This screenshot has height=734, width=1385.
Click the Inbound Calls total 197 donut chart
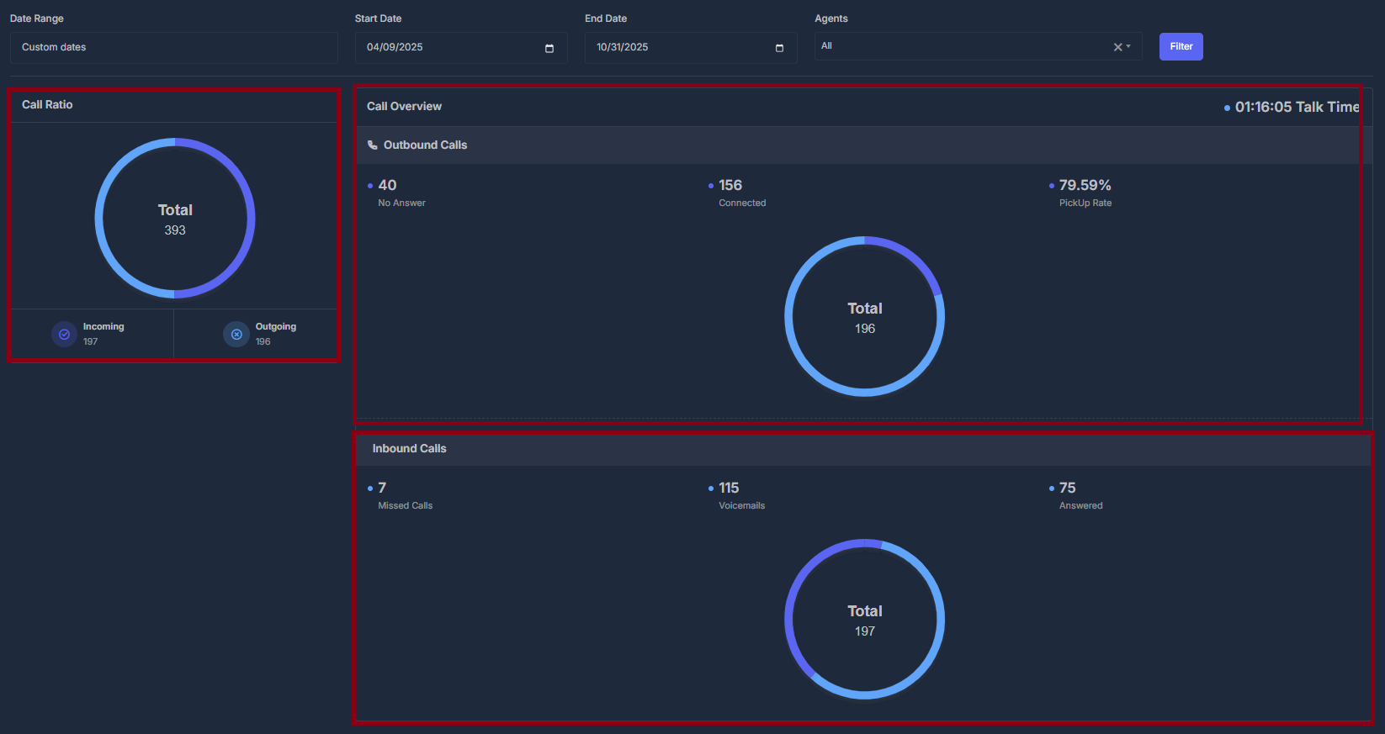[x=865, y=619]
